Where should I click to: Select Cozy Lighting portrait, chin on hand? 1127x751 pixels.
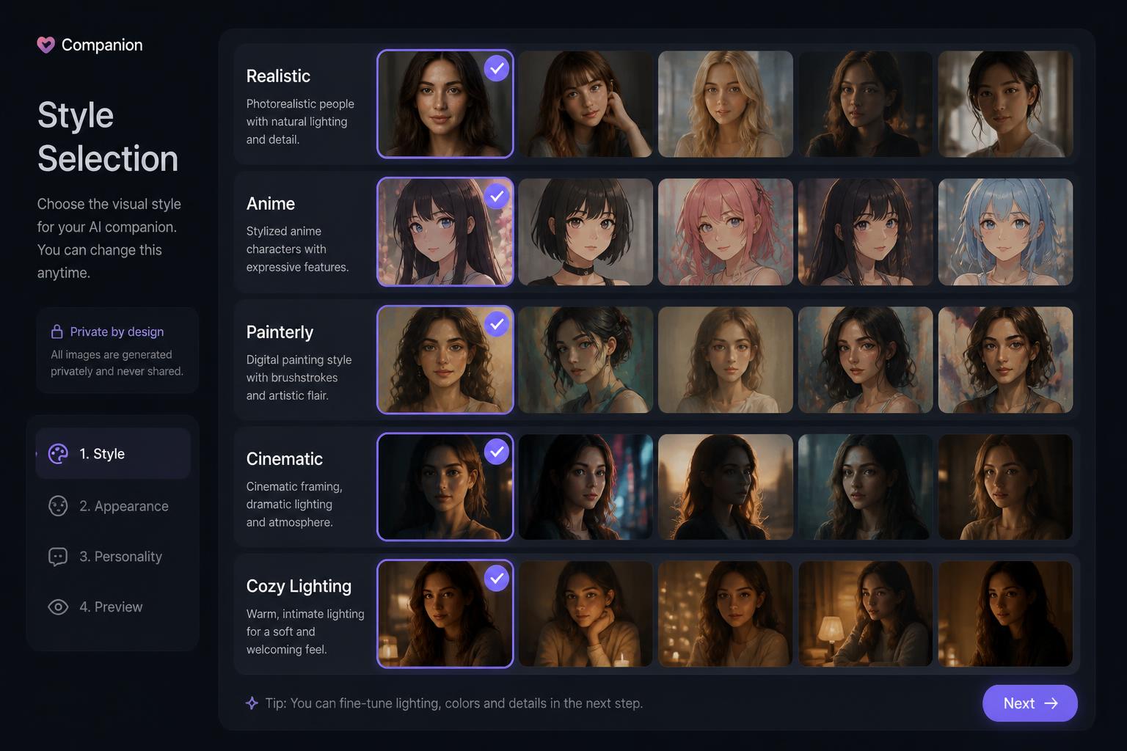click(x=586, y=614)
